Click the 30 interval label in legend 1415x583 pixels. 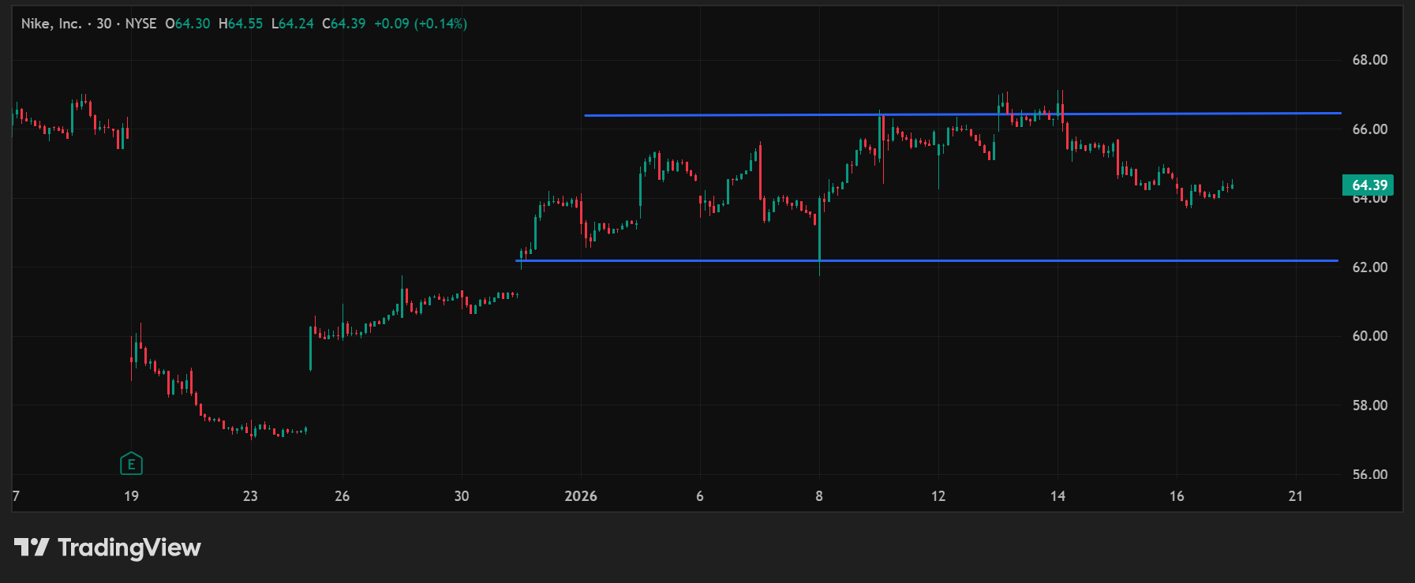coord(104,24)
